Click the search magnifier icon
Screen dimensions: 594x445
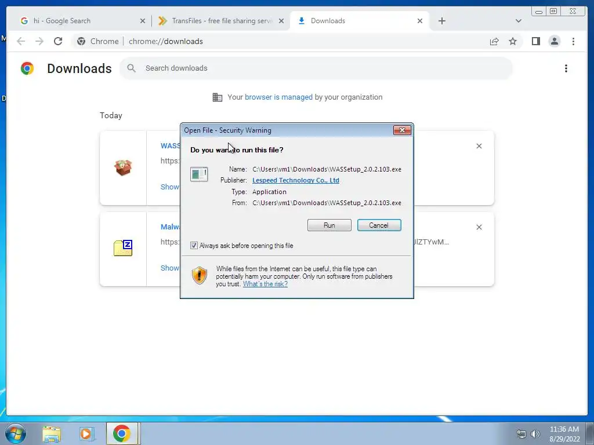pos(132,68)
